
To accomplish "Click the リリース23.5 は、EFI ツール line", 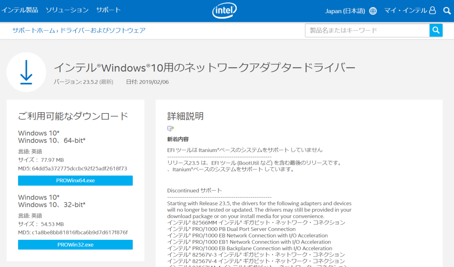I will (x=254, y=163).
